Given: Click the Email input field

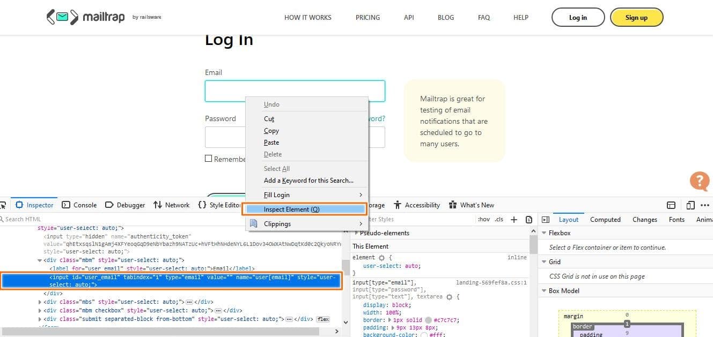Looking at the screenshot, I should (295, 91).
